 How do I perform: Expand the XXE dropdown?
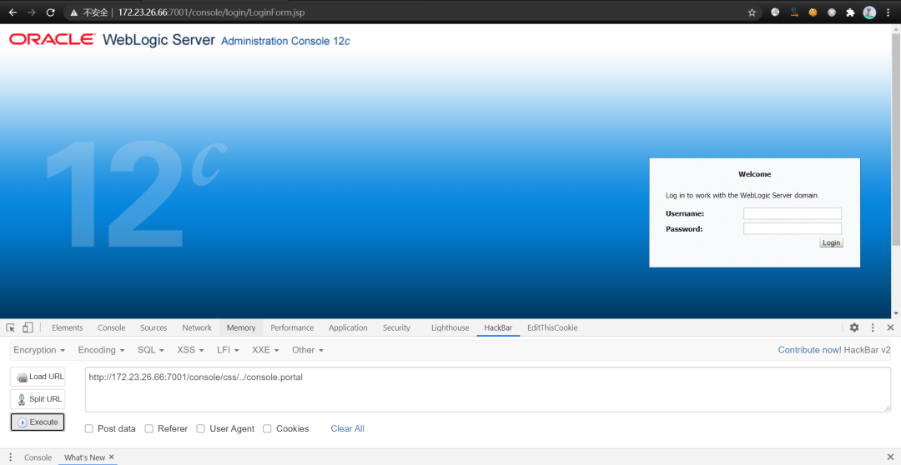coord(265,350)
